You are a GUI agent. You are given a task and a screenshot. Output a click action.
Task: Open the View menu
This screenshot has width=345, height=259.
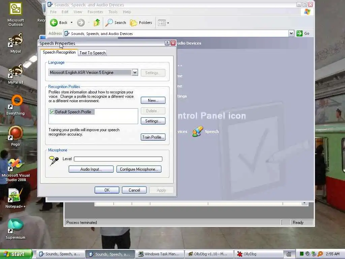tap(78, 12)
